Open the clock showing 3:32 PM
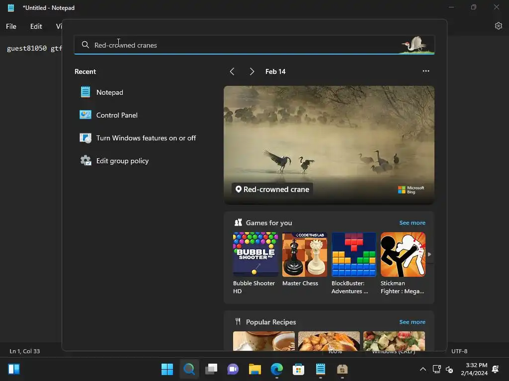This screenshot has height=381, width=509. point(474,369)
